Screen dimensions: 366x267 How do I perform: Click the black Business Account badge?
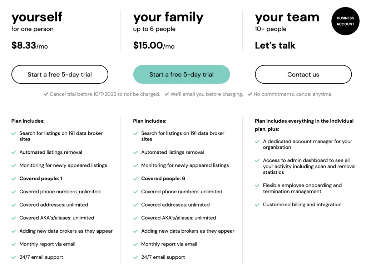click(346, 21)
